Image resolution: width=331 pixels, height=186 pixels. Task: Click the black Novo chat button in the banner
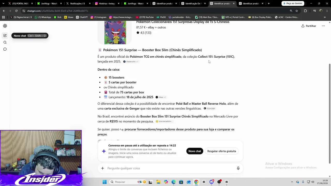coord(195,151)
